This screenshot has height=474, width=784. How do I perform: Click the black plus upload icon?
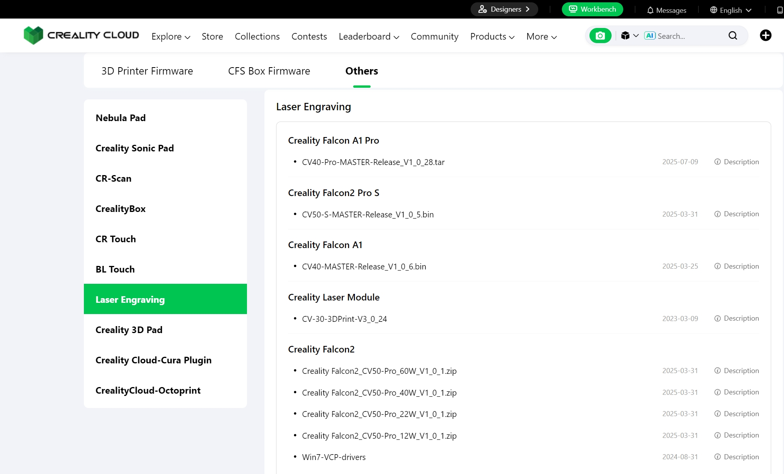[x=765, y=36]
